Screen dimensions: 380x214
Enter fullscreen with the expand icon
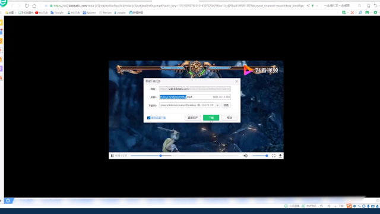274,156
